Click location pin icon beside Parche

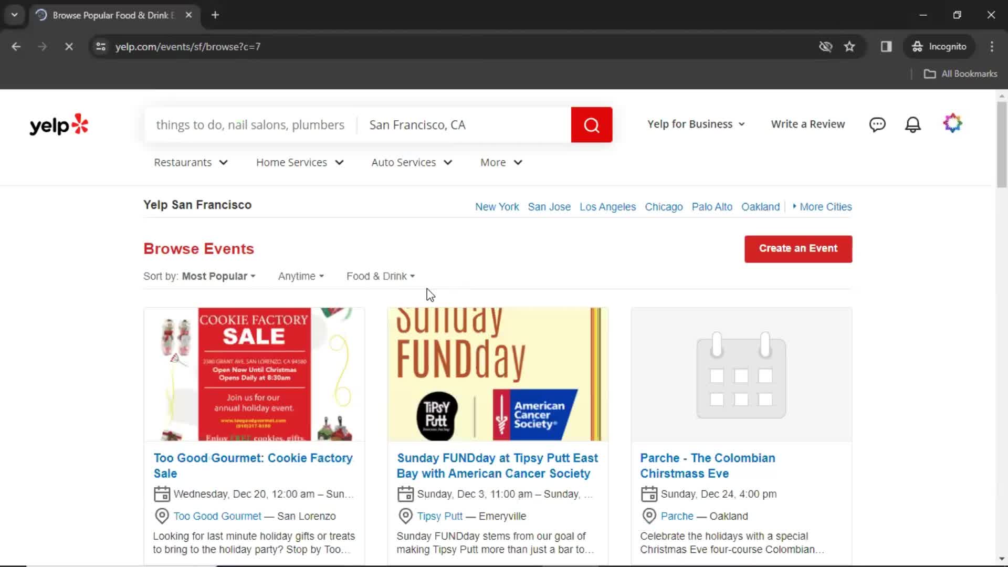tap(649, 516)
